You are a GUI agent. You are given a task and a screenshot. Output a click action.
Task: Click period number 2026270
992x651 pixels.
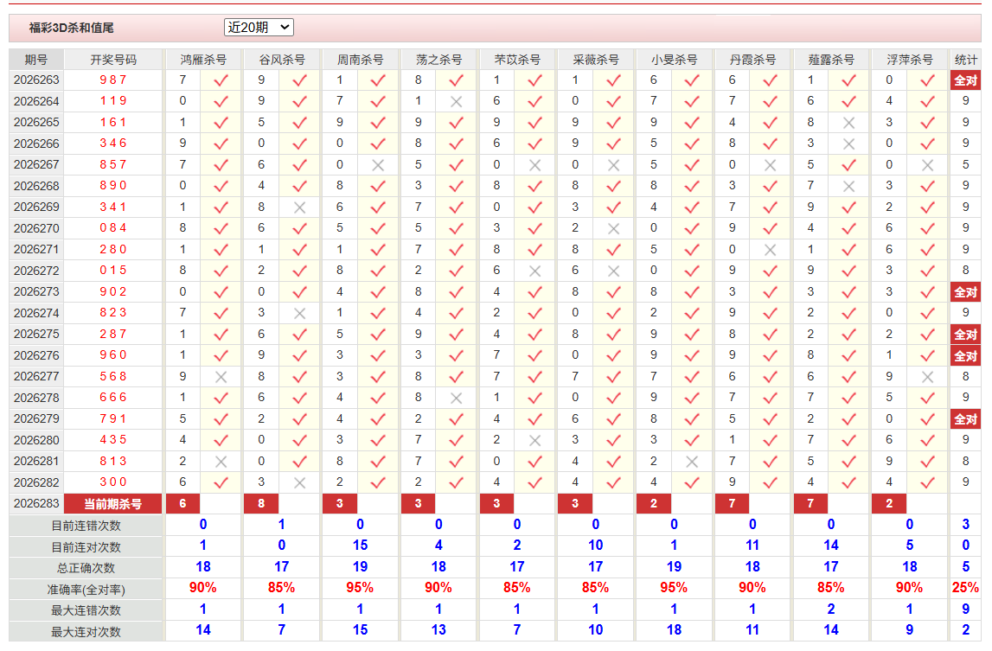36,227
